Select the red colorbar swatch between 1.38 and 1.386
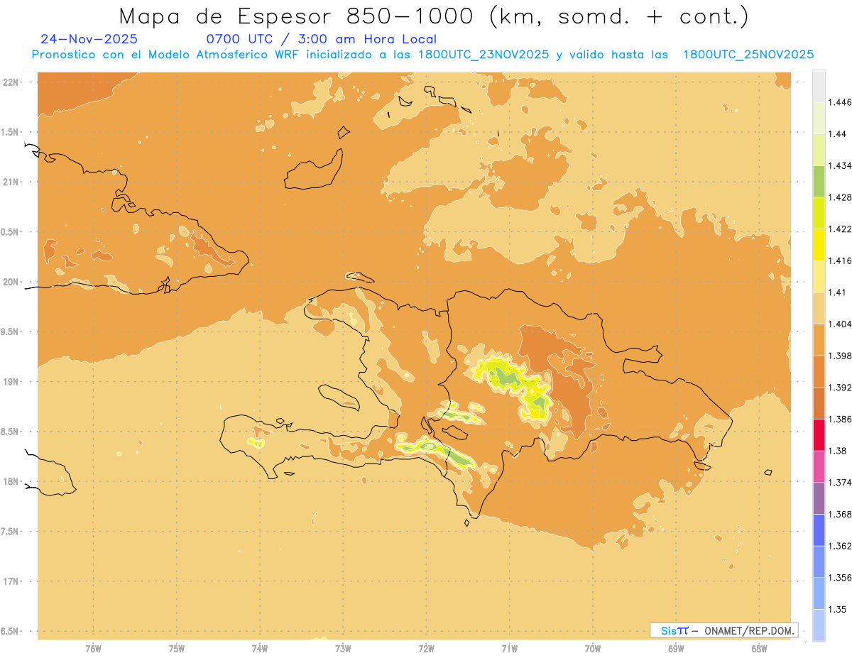852x658 pixels. tap(819, 435)
